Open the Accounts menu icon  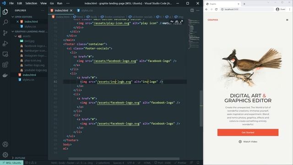(5, 144)
